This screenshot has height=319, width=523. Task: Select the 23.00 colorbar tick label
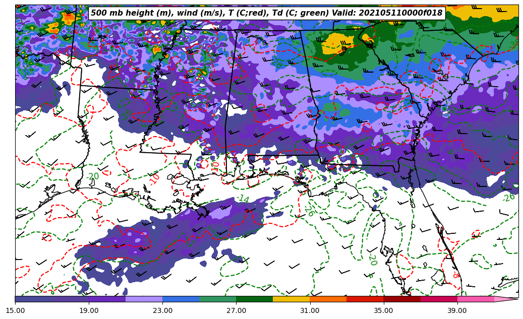tap(162, 310)
